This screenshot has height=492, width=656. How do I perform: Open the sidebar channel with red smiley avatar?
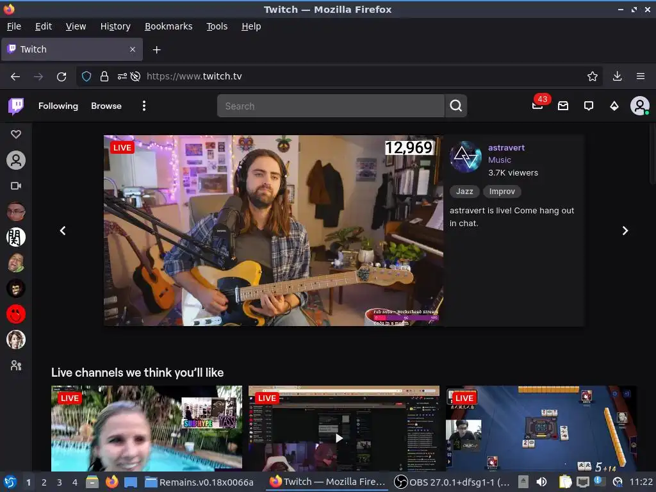[16, 314]
